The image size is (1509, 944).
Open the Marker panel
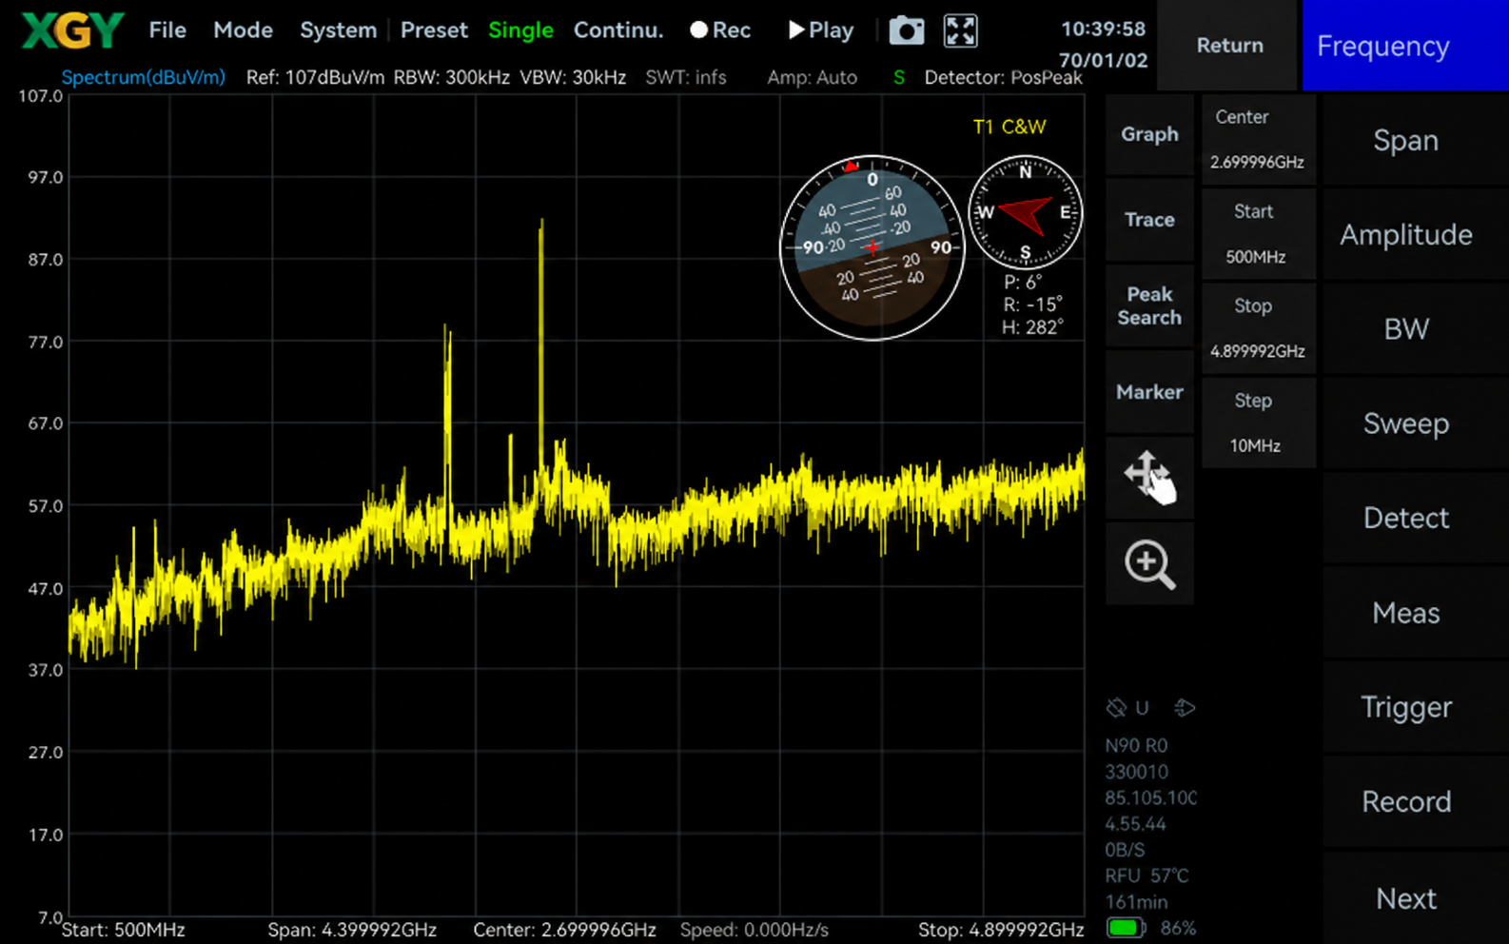tap(1149, 392)
